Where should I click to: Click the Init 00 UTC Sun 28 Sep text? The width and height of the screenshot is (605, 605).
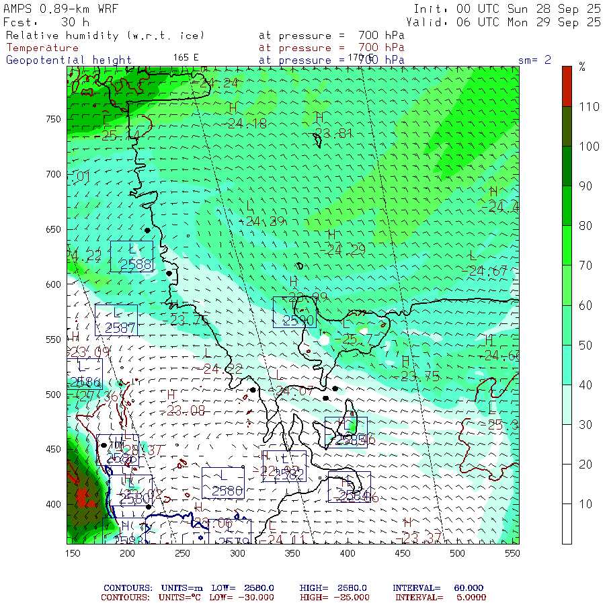click(x=507, y=9)
